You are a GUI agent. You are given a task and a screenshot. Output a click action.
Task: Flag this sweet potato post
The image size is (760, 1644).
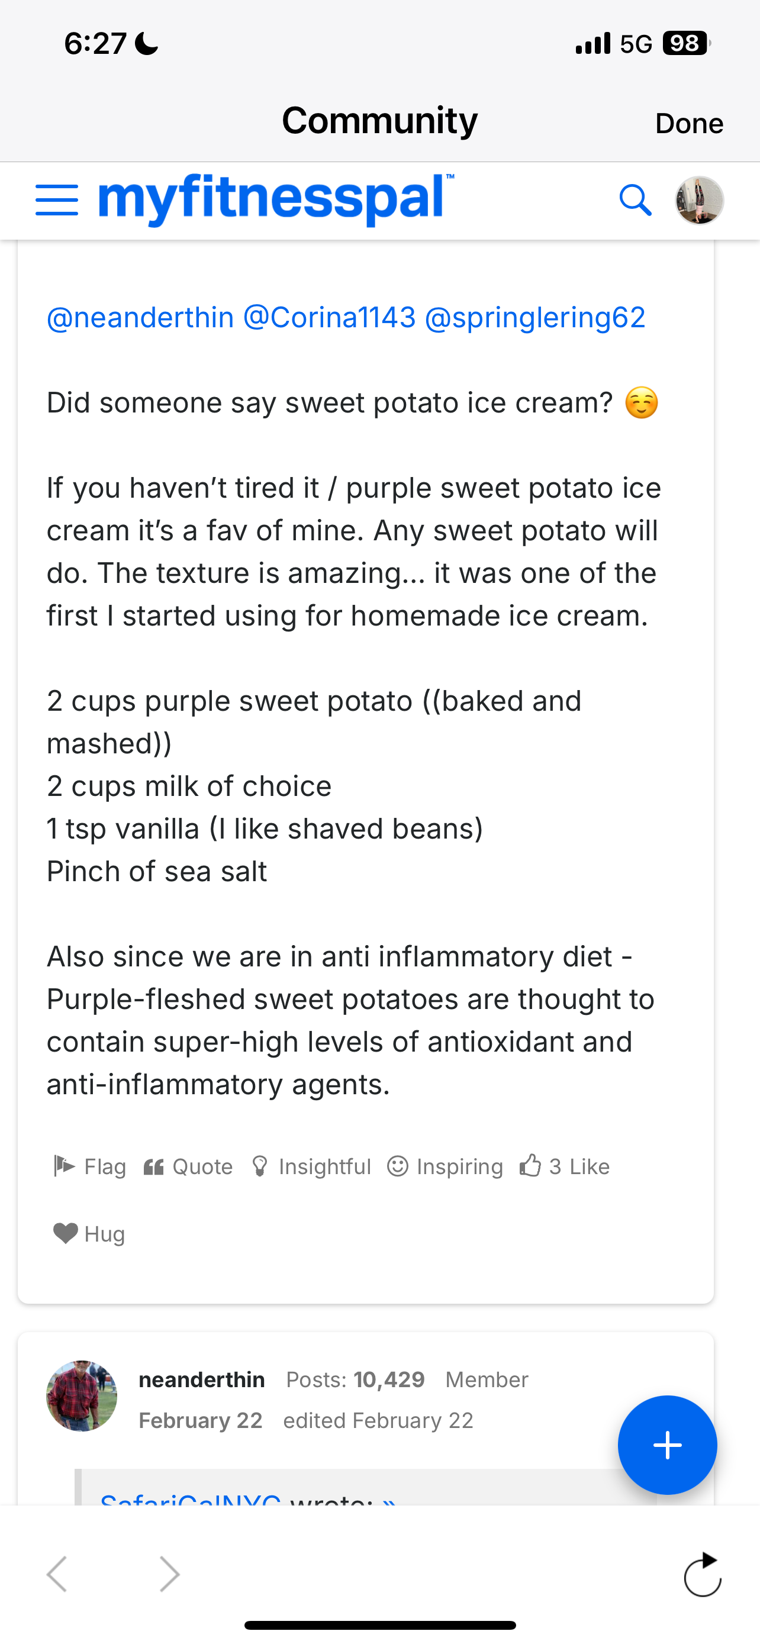[90, 1166]
